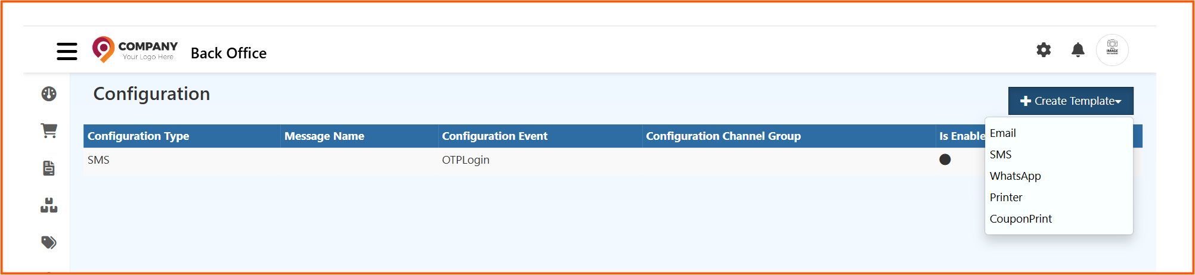Screen dimensions: 1195x275
Task: Choose Printer template option
Action: pos(1006,198)
